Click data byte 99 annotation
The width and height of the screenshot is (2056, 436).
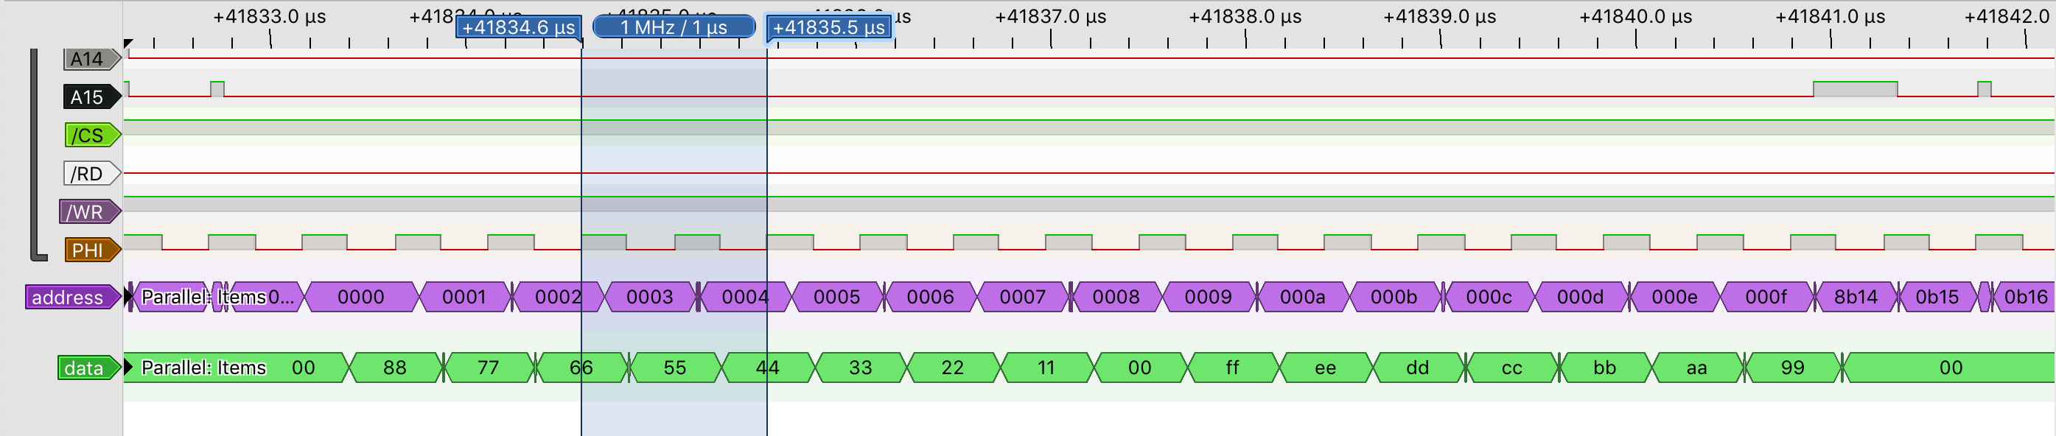point(1792,368)
